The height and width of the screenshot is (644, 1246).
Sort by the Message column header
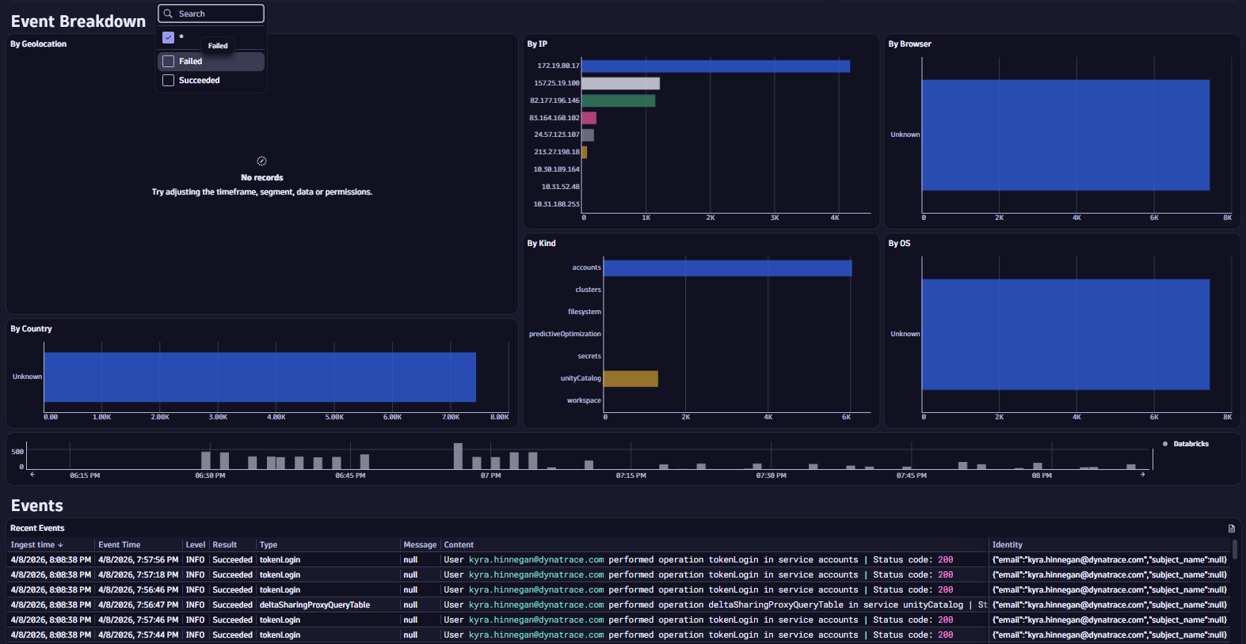420,545
